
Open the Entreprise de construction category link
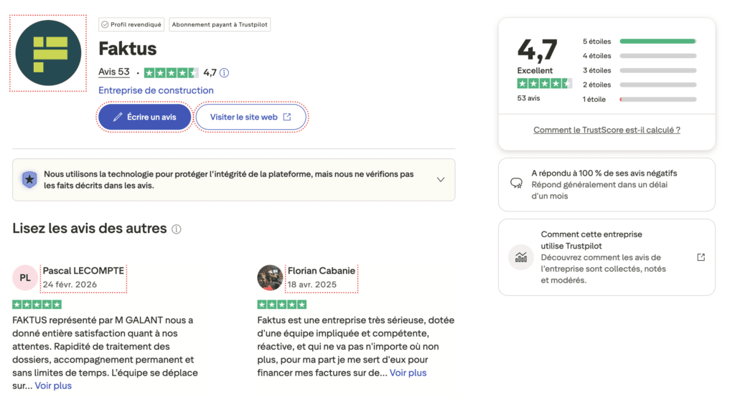tap(156, 90)
